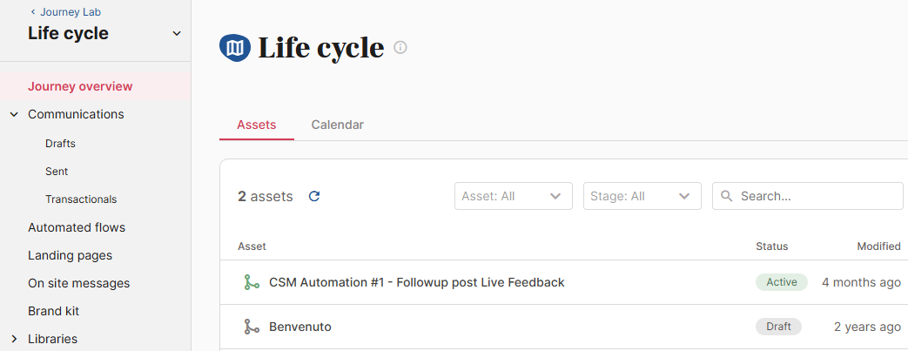
Task: Open the Benvenuto asset
Action: coord(300,327)
